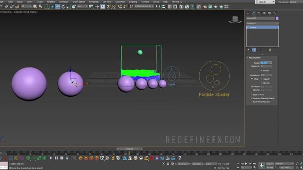This screenshot has width=303, height=170.
Task: Select the Chop radio button
Action: (252, 79)
